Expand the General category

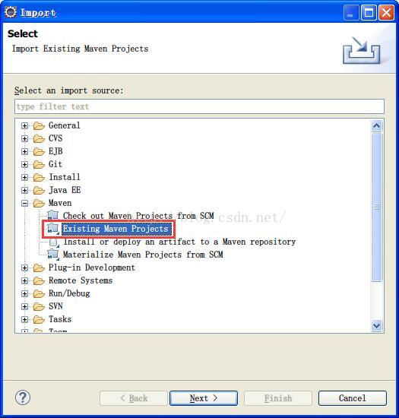tap(24, 125)
